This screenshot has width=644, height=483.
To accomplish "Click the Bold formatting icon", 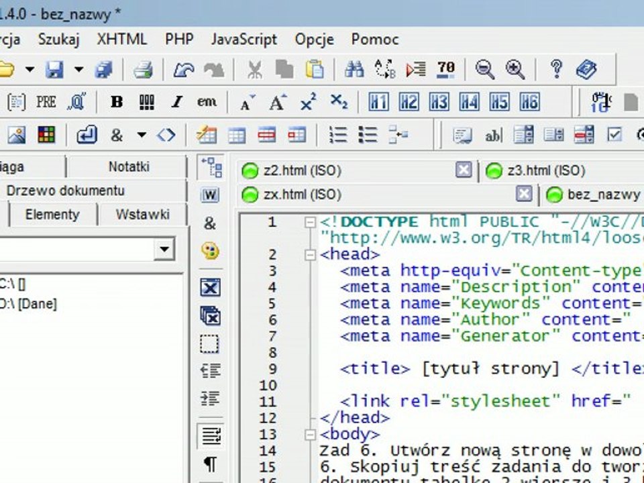I will coord(117,101).
